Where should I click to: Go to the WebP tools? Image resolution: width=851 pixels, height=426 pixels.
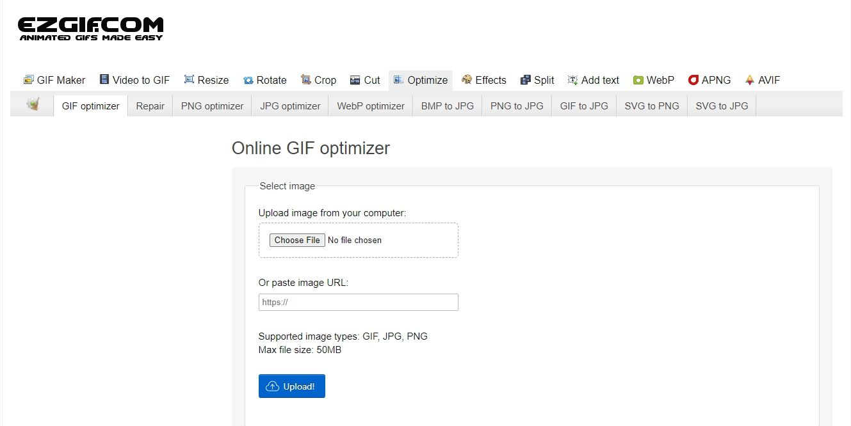[x=654, y=80]
